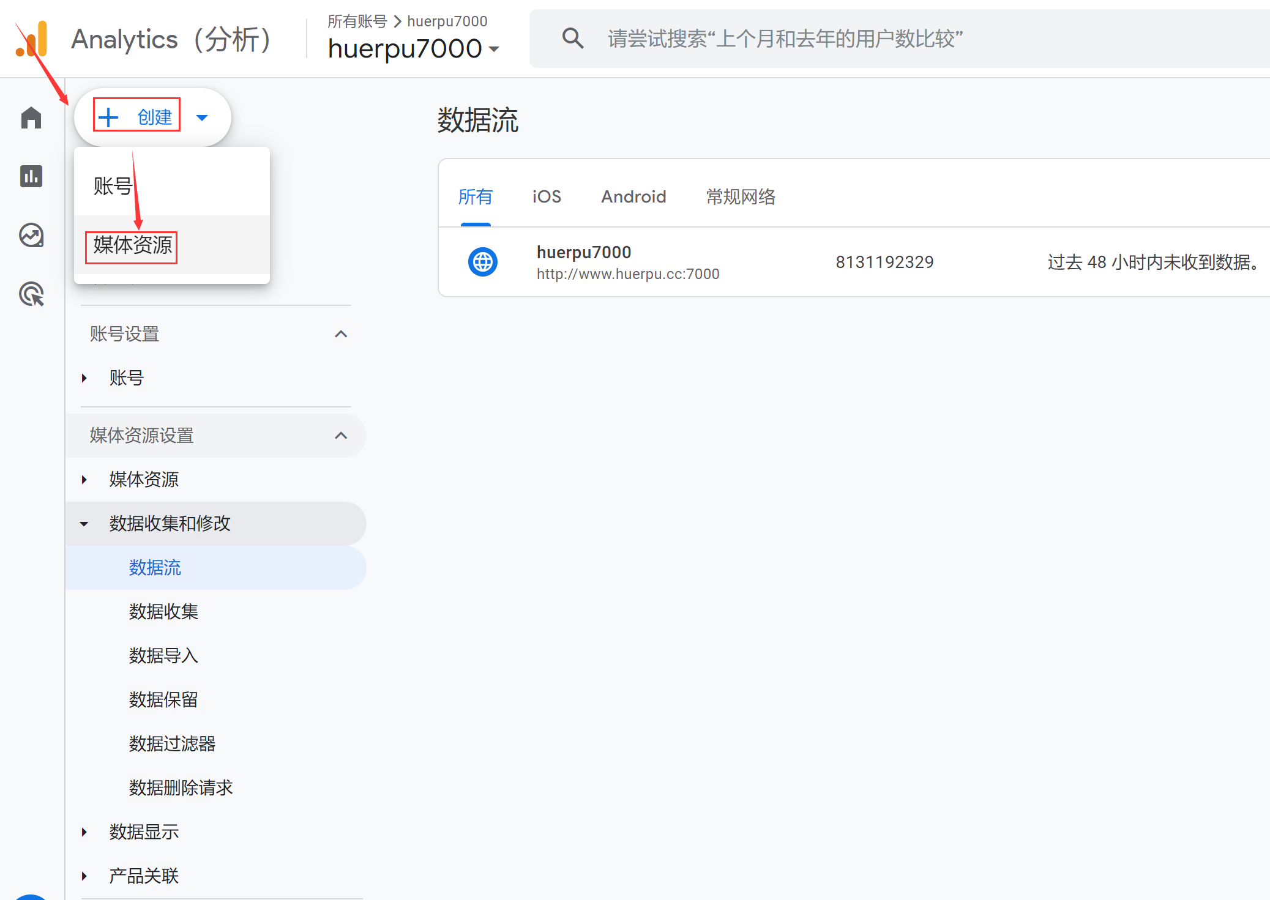Choose 账号 in the create menu

point(172,185)
